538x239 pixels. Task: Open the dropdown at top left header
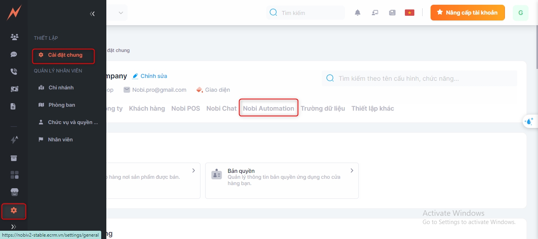pos(121,13)
